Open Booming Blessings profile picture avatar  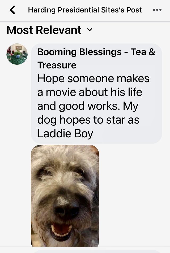point(17,54)
